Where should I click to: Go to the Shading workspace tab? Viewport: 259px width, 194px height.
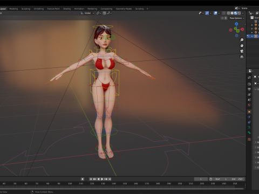coord(67,9)
